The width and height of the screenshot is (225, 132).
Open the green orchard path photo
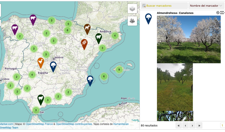pyautogui.click(x=175, y=87)
